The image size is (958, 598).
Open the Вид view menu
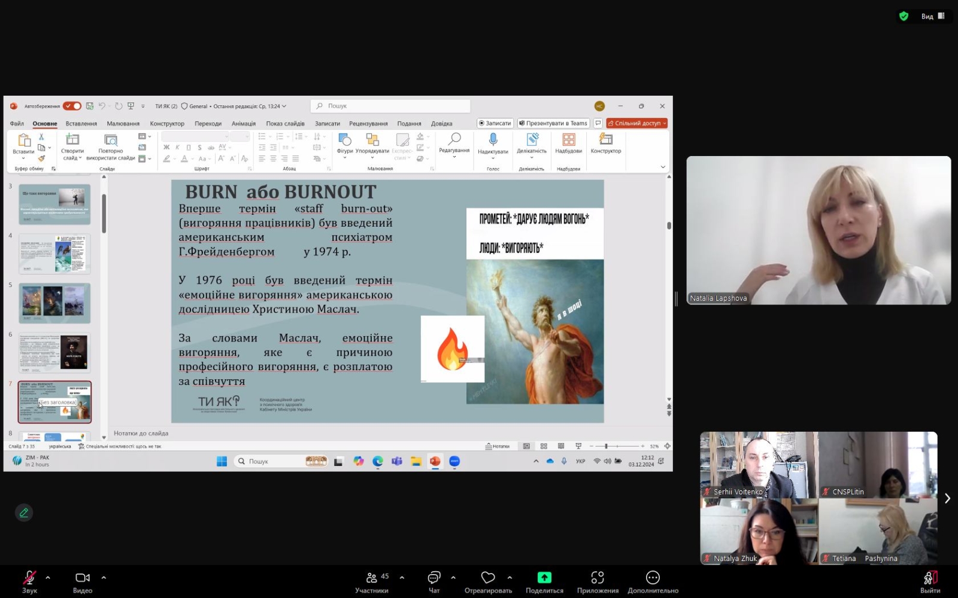coord(932,16)
